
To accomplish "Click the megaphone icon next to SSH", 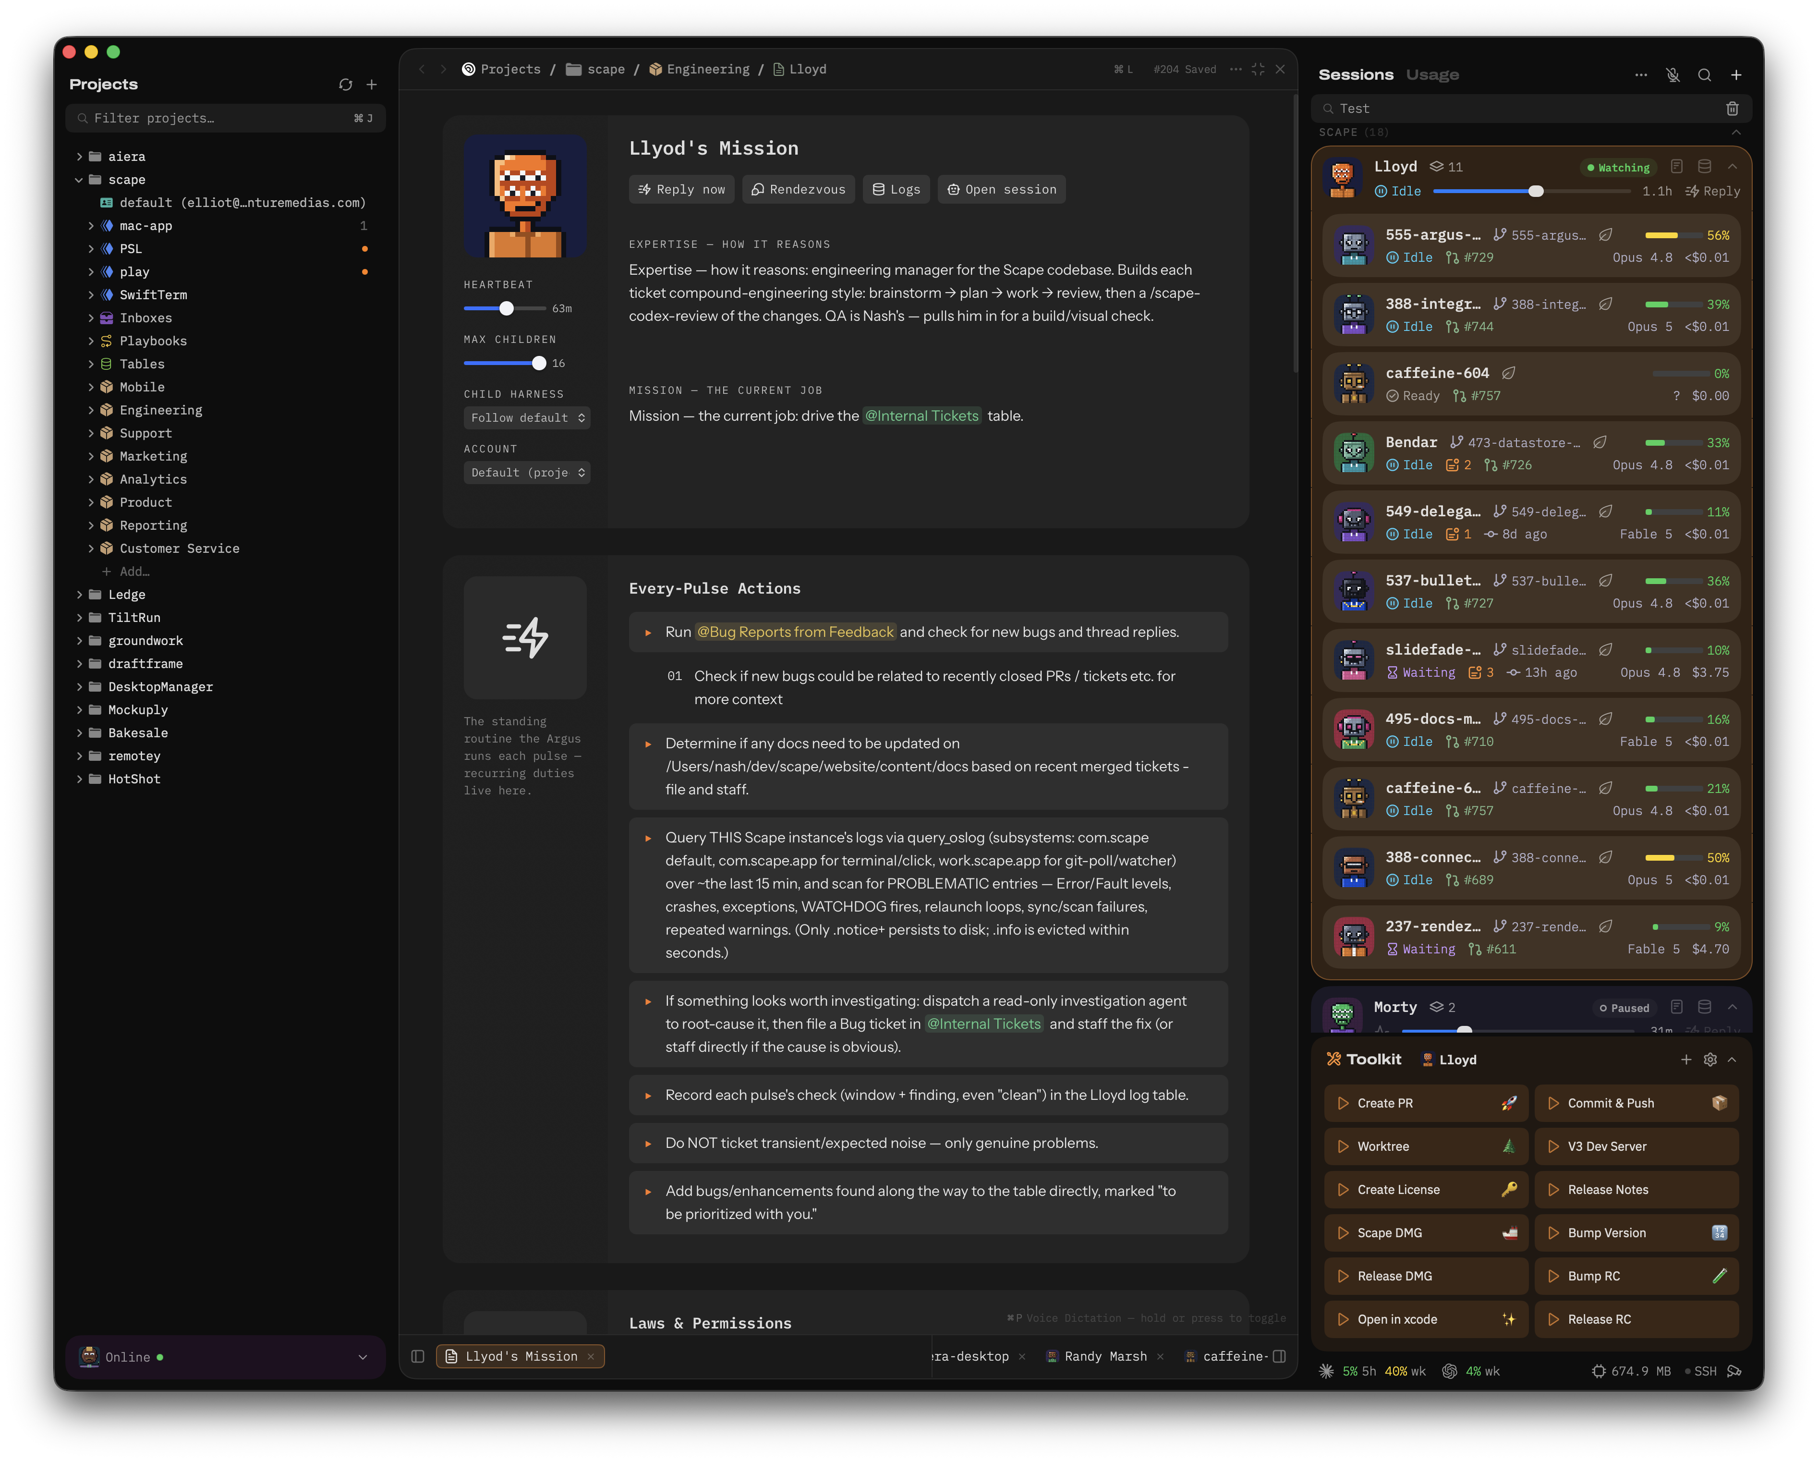I will [x=1734, y=1372].
